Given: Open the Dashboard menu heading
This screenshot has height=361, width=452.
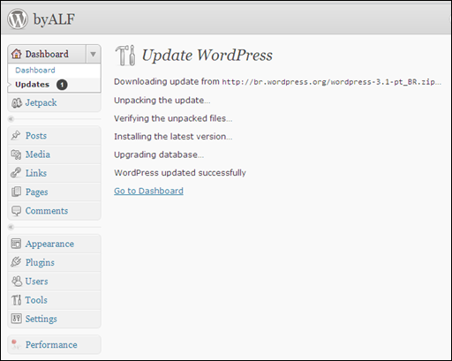Looking at the screenshot, I should 47,54.
